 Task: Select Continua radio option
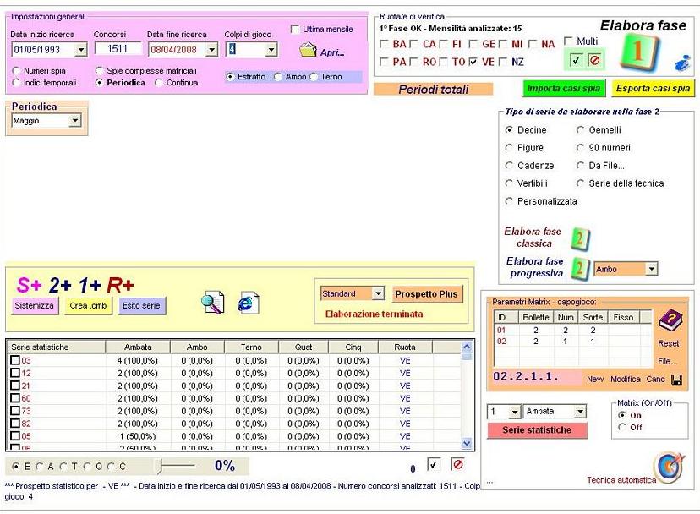pos(158,83)
